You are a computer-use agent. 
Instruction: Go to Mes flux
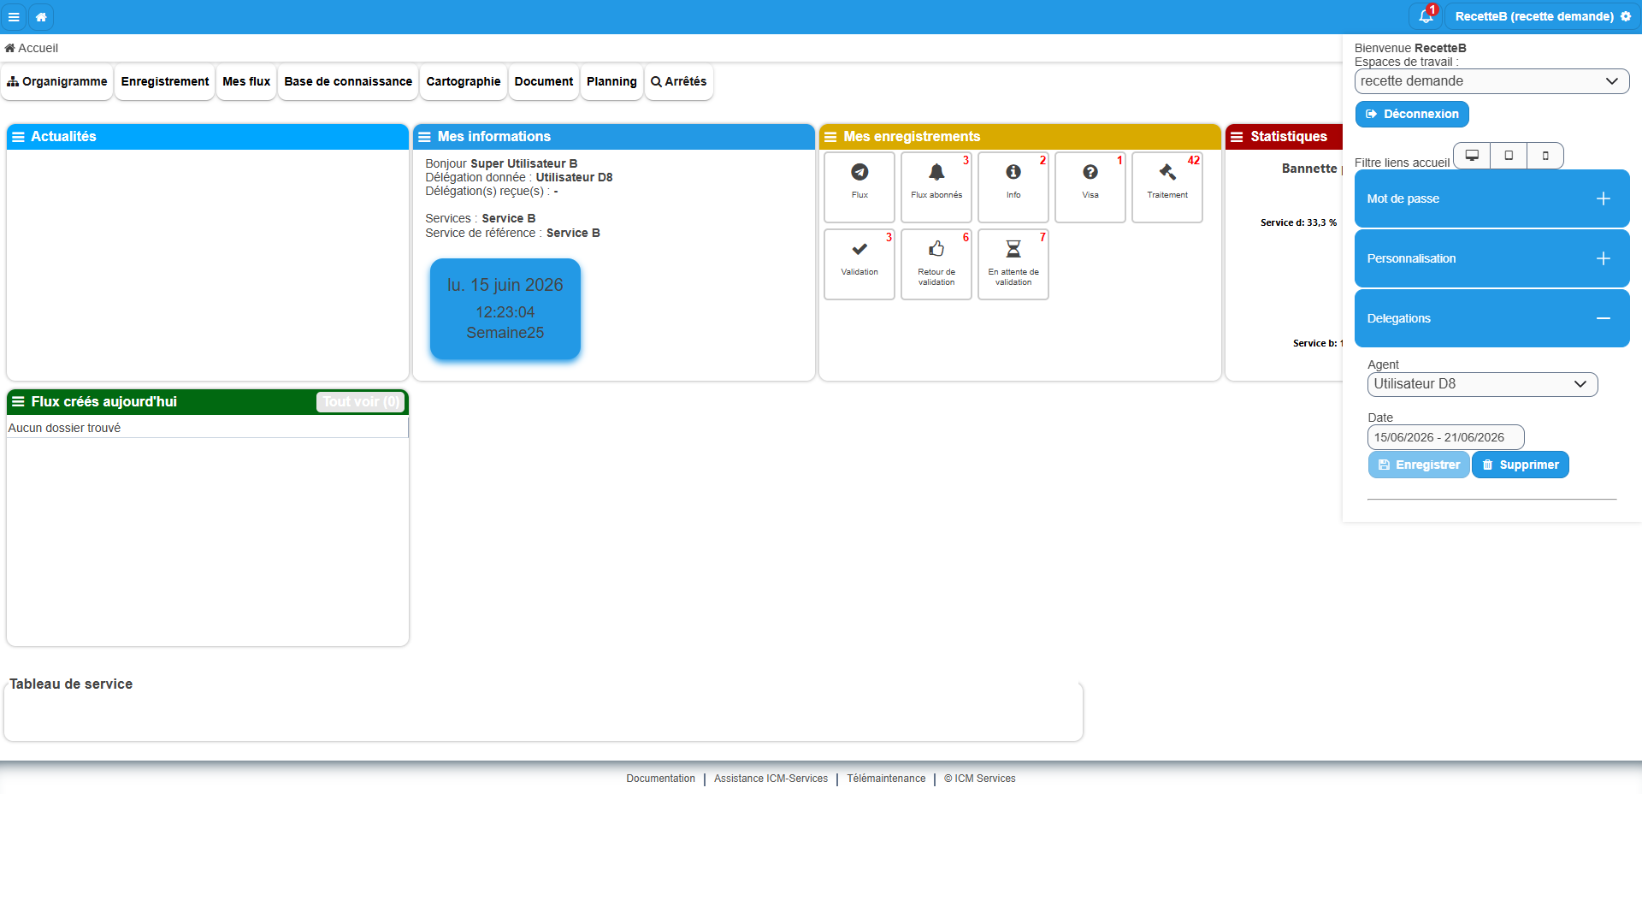246,81
